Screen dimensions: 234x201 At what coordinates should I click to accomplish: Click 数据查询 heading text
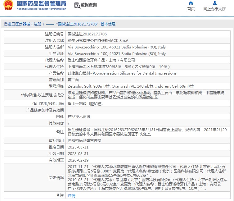[x=89, y=5]
